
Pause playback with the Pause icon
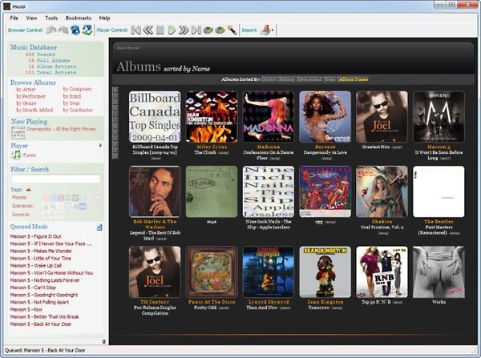click(x=160, y=30)
